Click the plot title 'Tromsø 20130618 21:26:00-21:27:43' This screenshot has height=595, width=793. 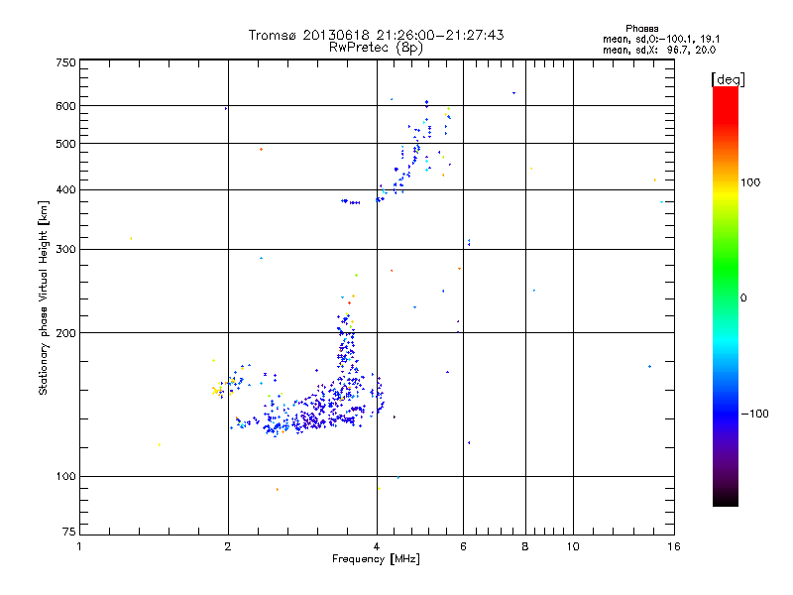click(376, 35)
